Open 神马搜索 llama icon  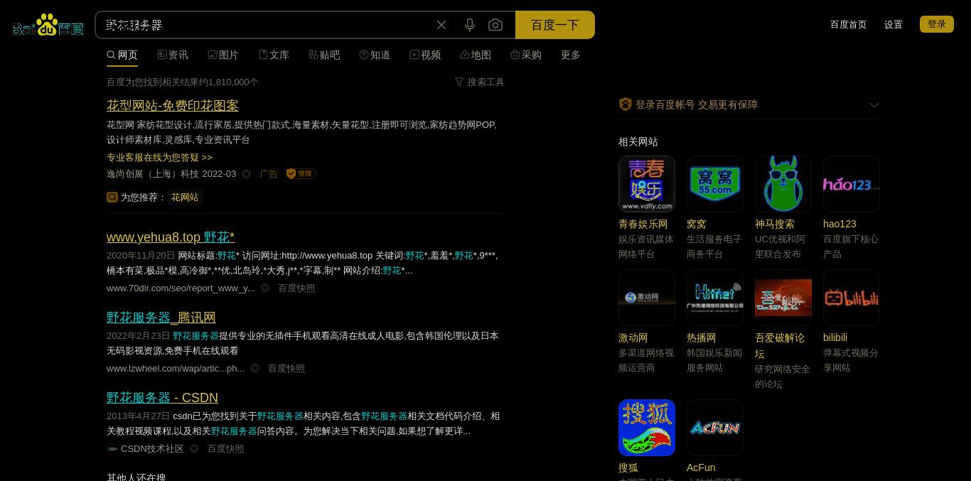(x=783, y=184)
